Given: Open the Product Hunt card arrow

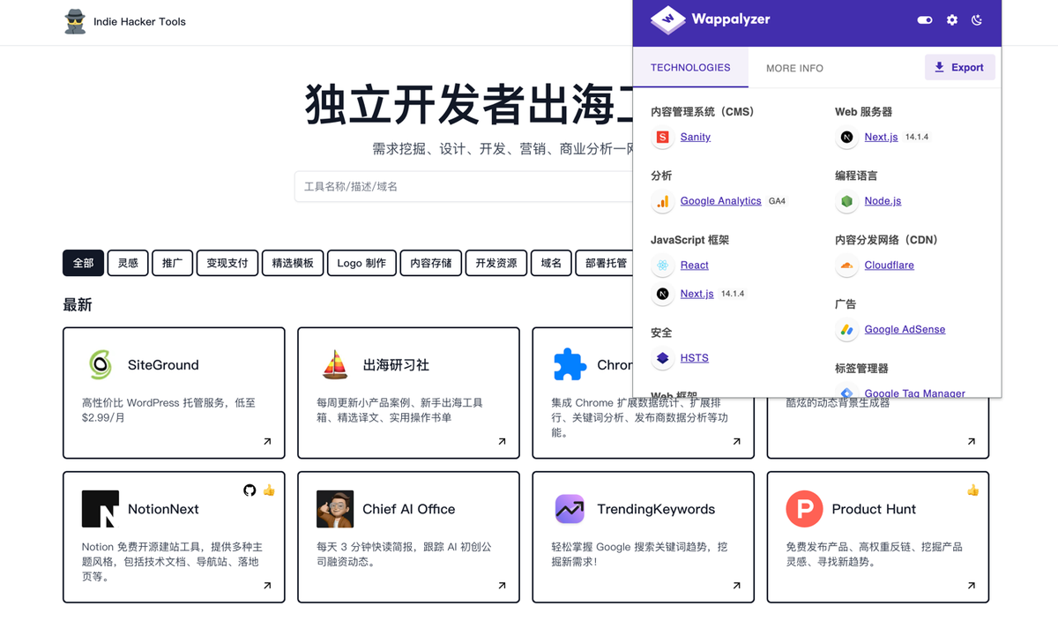Looking at the screenshot, I should (x=971, y=586).
